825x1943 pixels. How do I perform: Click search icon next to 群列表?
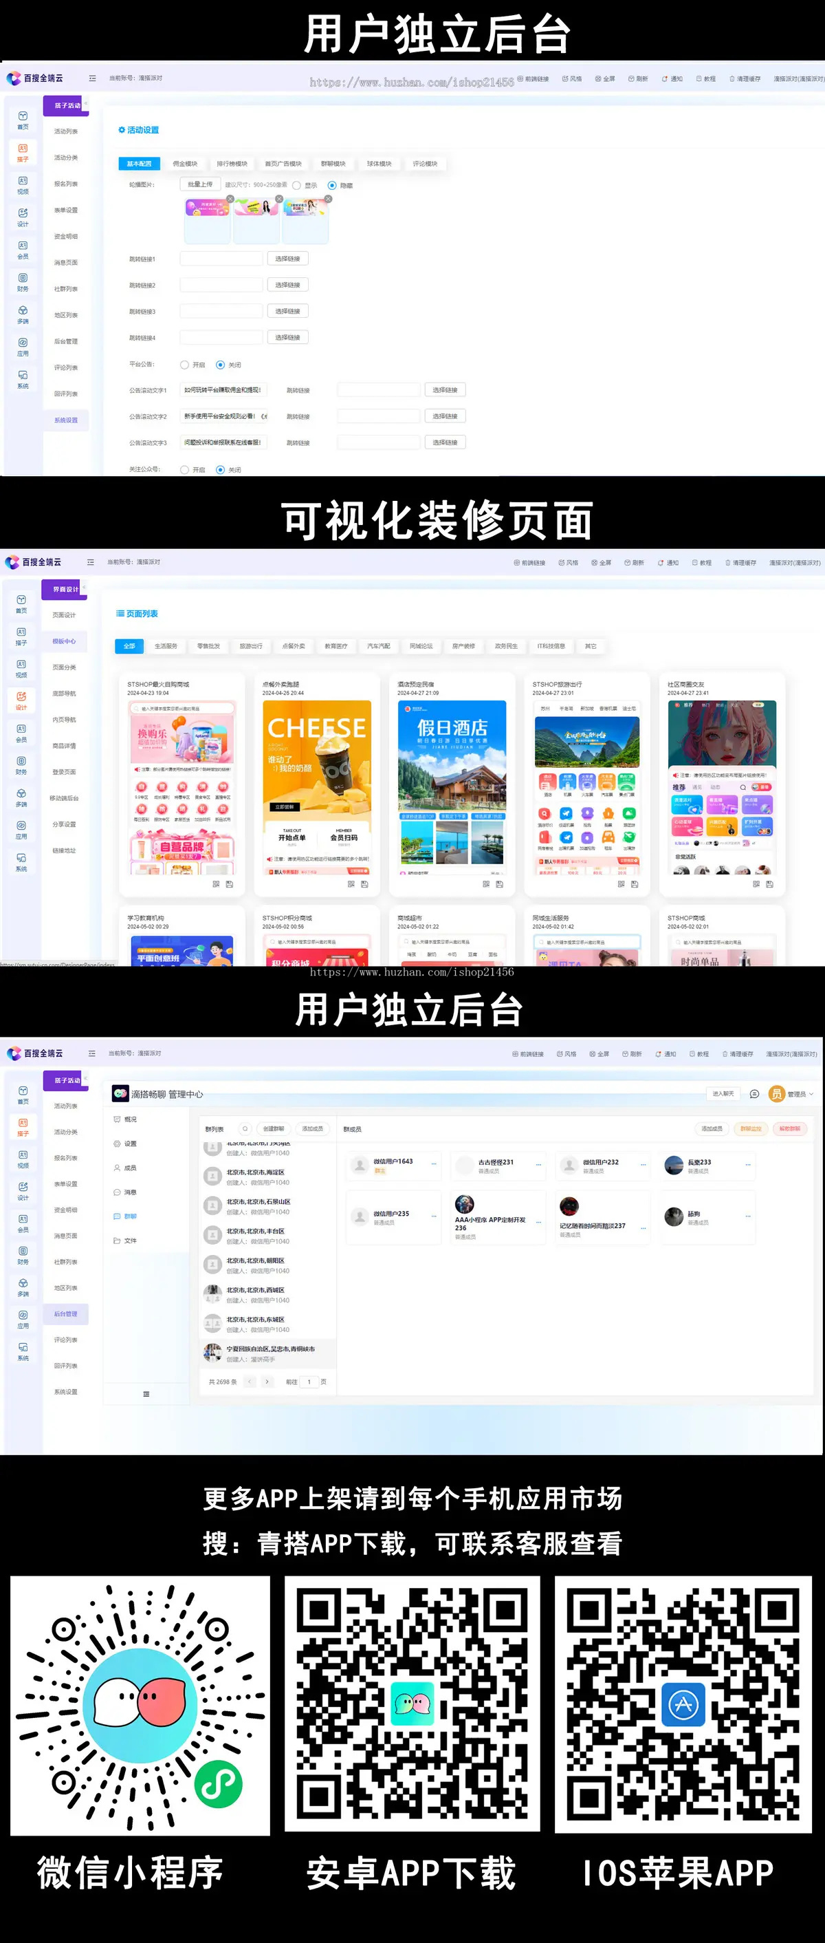click(245, 1129)
